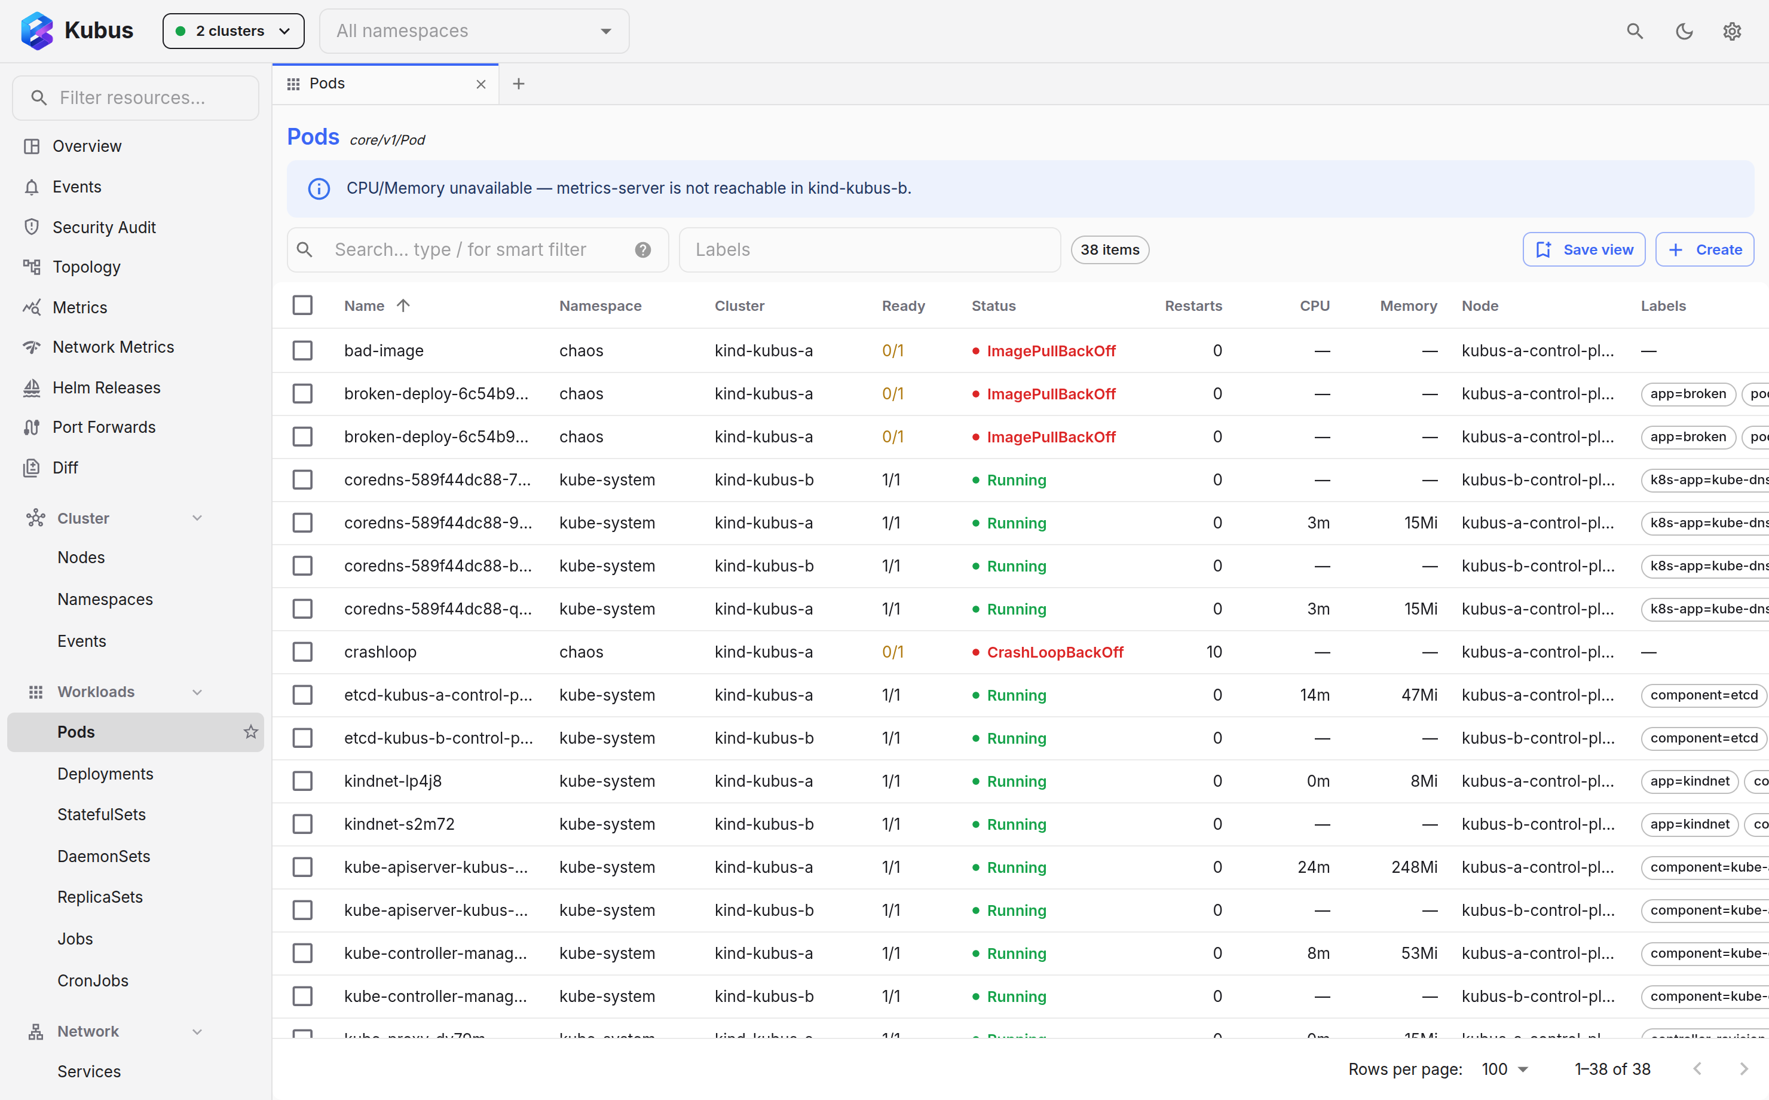
Task: Sort by the Restarts column header
Action: 1193,305
